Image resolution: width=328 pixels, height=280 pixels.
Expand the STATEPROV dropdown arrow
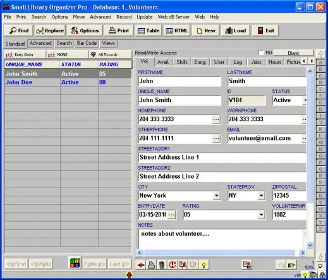261,196
